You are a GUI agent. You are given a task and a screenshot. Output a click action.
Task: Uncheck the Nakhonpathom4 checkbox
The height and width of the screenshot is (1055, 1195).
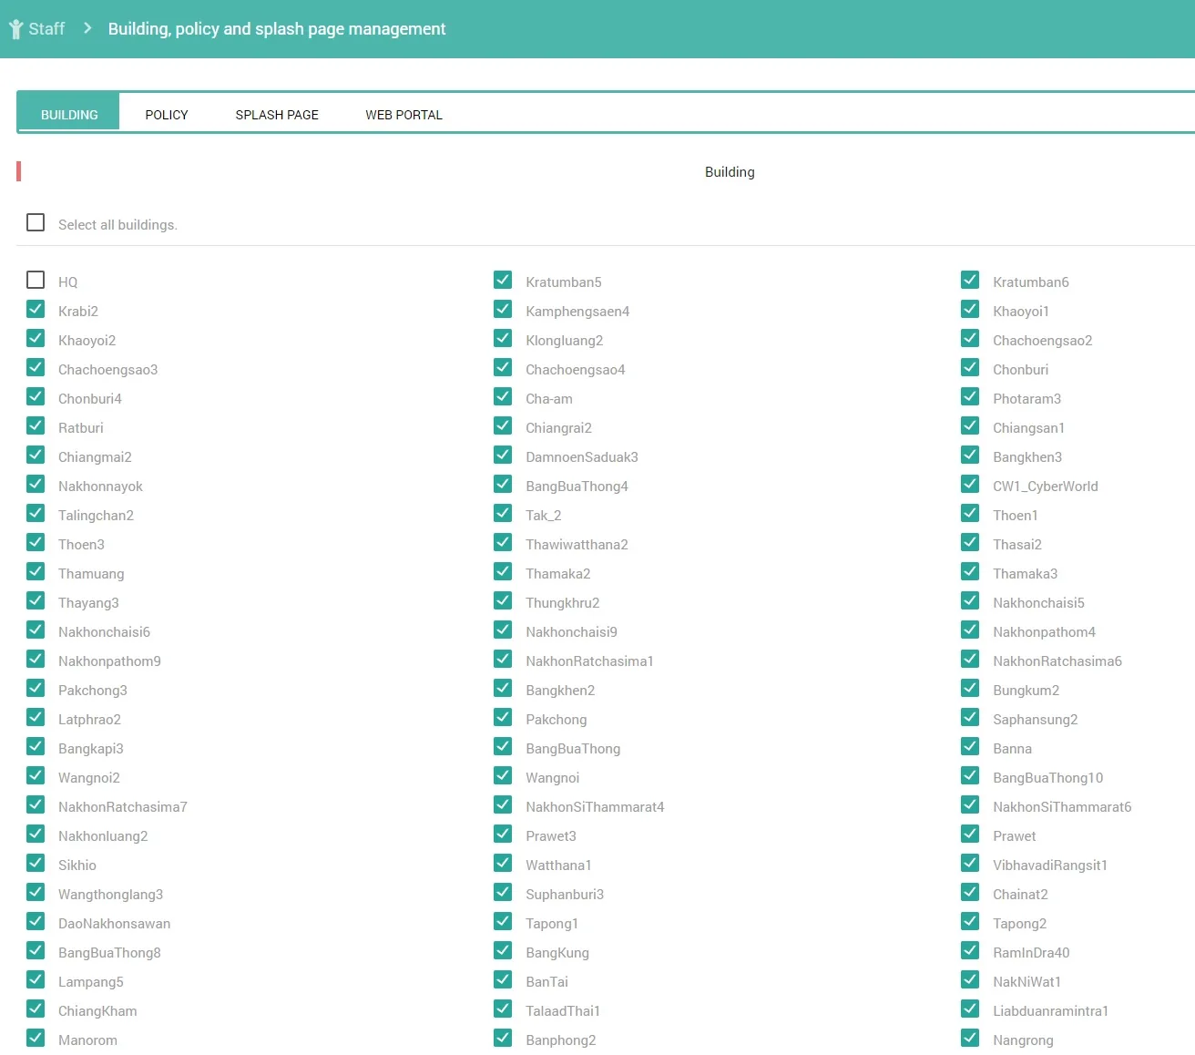[x=970, y=630]
